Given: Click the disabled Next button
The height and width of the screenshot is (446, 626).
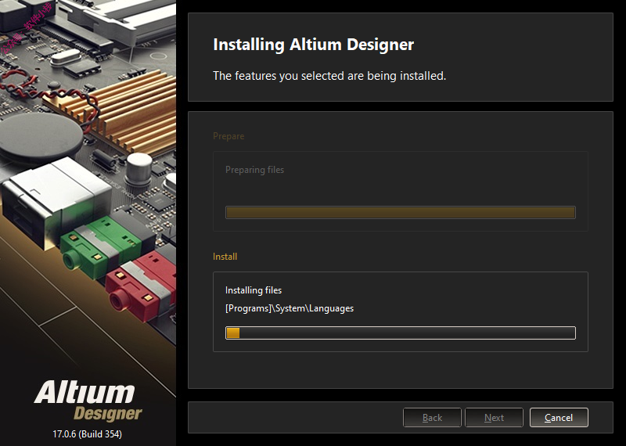Looking at the screenshot, I should click(x=494, y=418).
